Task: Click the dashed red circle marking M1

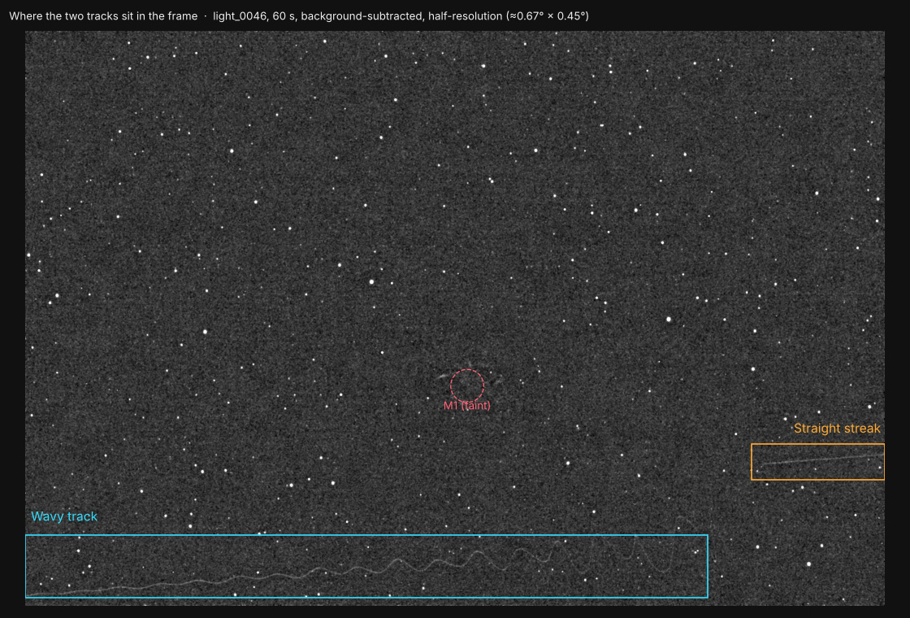Action: [467, 386]
